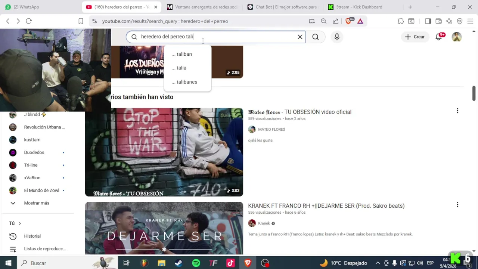Screen dimensions: 478x269
Task: Switch to 'Ventana emergente de redes' tab
Action: (x=202, y=7)
